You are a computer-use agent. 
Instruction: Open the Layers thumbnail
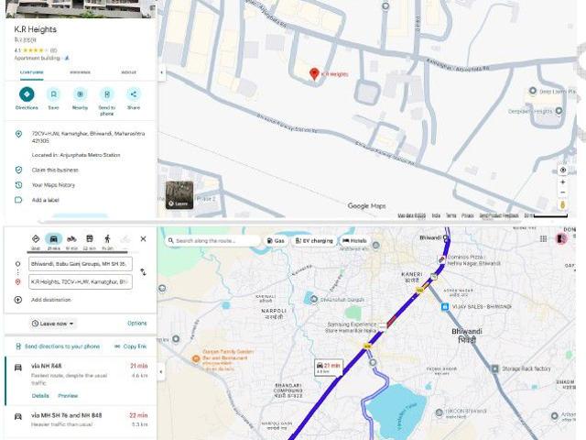179,195
